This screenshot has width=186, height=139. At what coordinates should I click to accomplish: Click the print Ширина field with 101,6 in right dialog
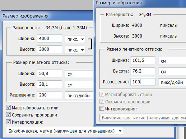point(143,60)
